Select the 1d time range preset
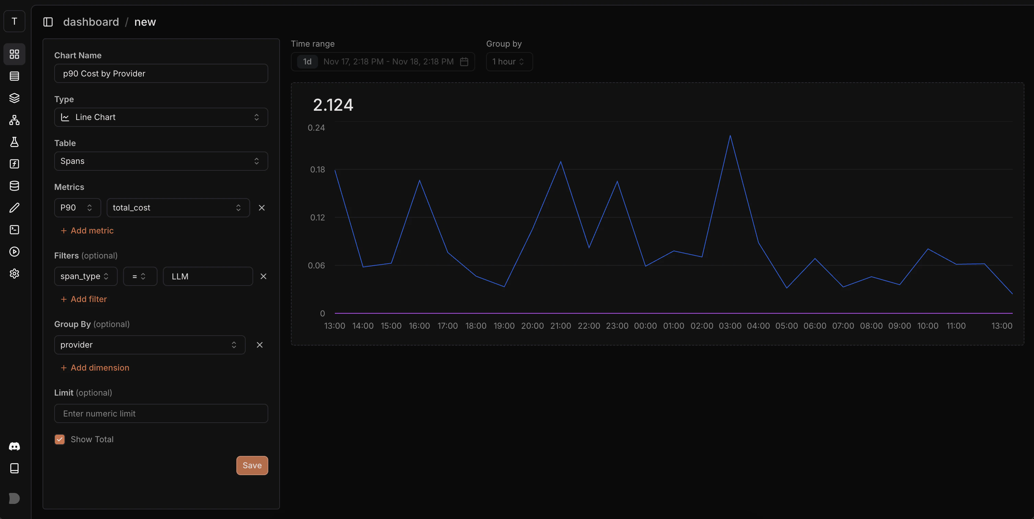1034x519 pixels. tap(307, 62)
